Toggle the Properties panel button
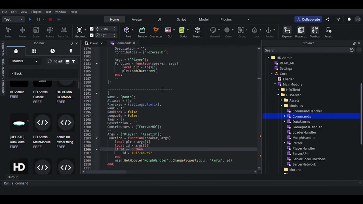The height and width of the screenshot is (204, 363). click(x=301, y=32)
